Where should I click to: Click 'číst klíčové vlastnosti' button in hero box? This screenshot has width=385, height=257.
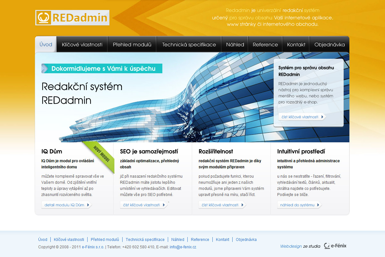pyautogui.click(x=302, y=117)
